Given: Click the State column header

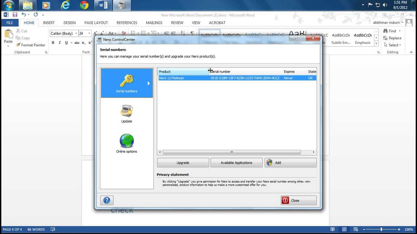Looking at the screenshot, I should (x=312, y=71).
